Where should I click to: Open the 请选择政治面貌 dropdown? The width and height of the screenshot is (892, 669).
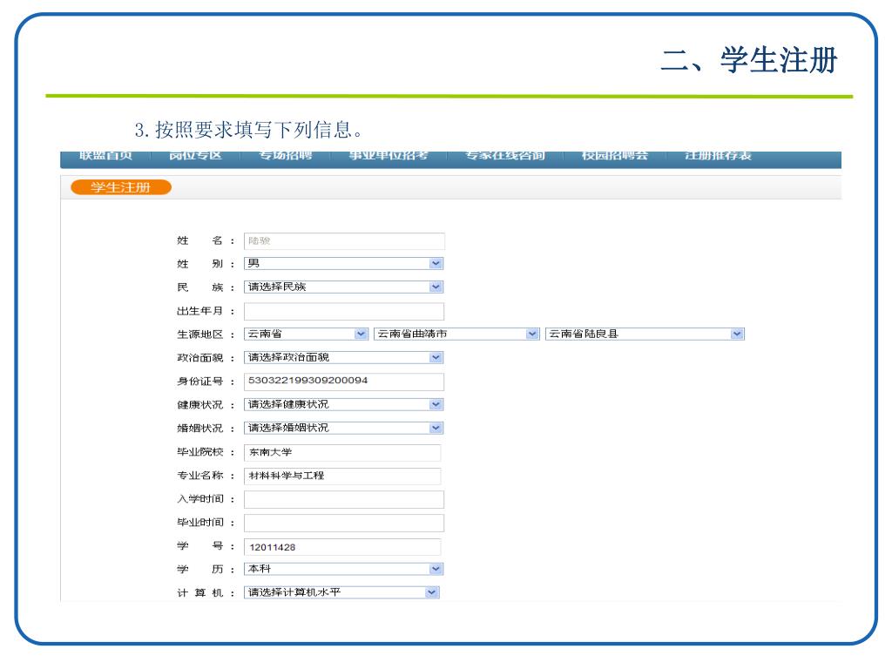pos(343,357)
